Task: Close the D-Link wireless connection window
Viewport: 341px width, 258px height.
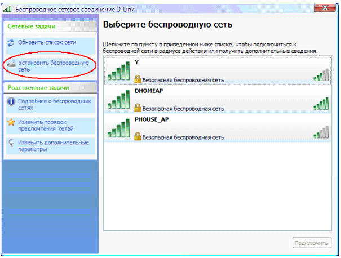Action: click(325, 8)
